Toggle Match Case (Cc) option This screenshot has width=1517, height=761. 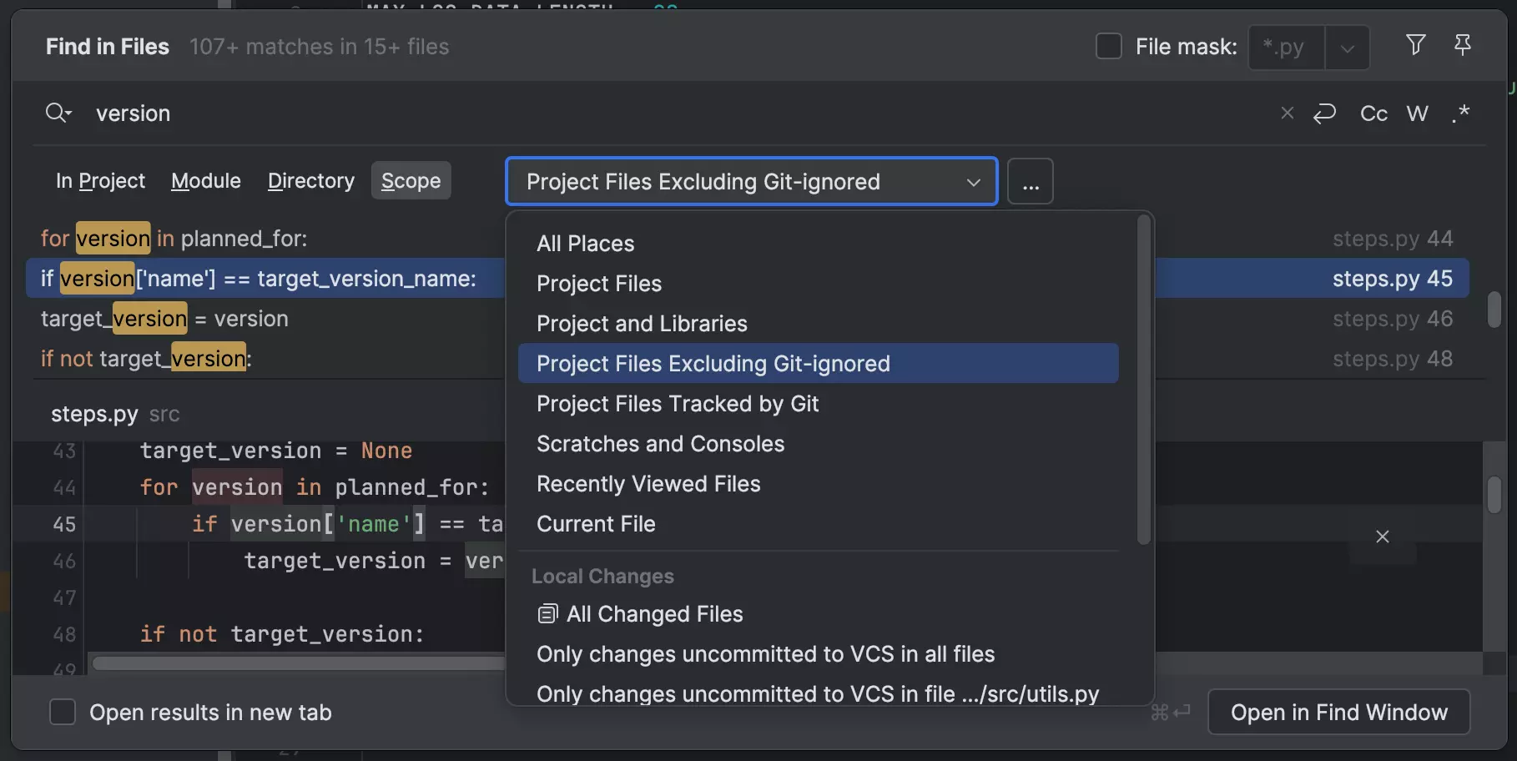click(1373, 113)
